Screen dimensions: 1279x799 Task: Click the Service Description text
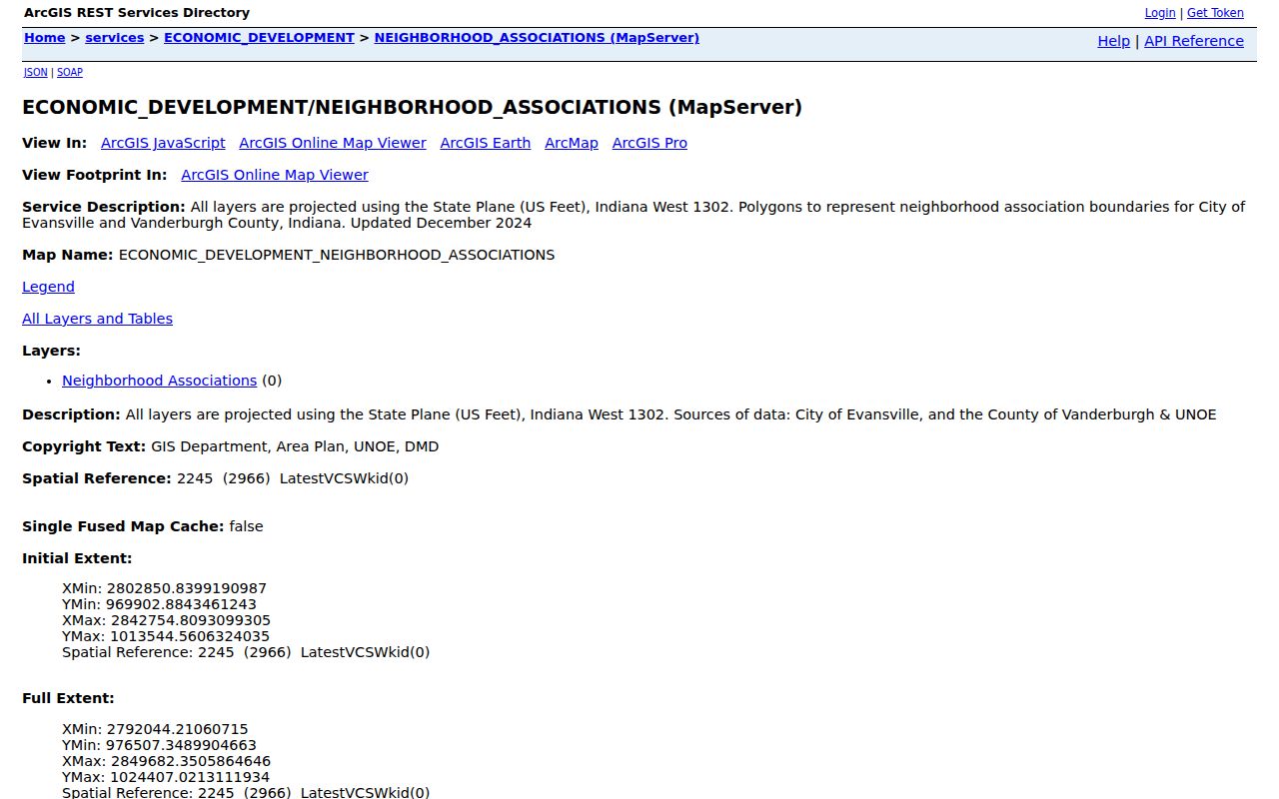pos(634,215)
